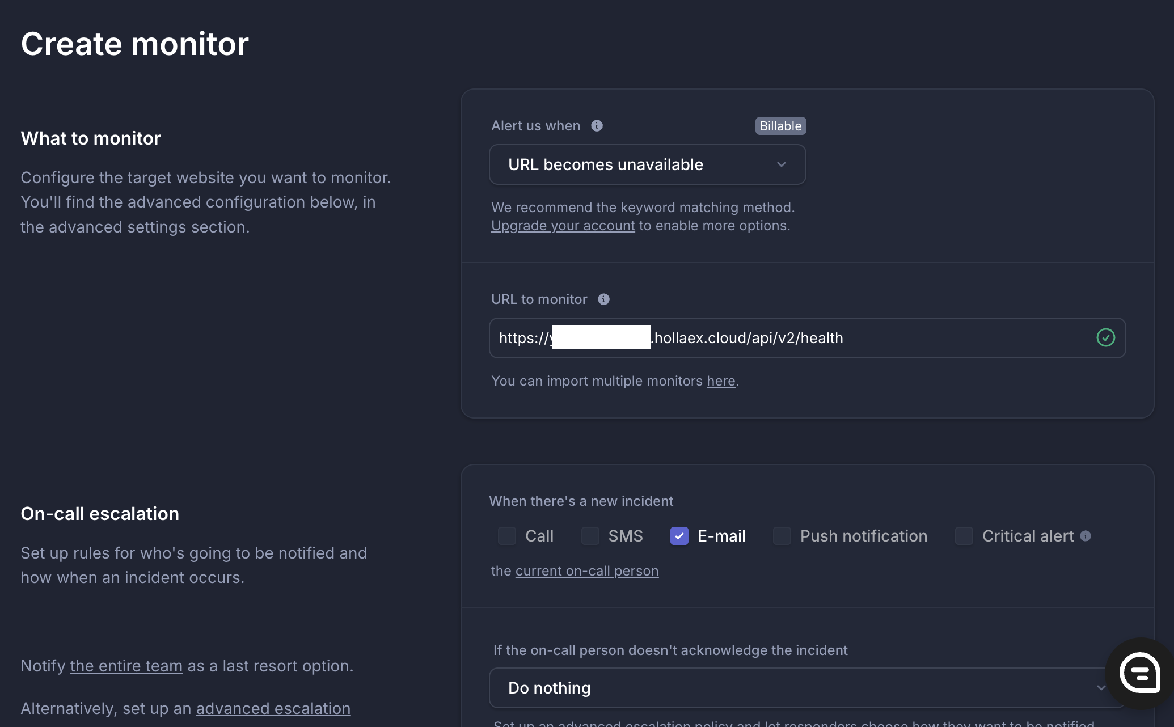
Task: Click the here link to import monitors
Action: [x=721, y=381]
